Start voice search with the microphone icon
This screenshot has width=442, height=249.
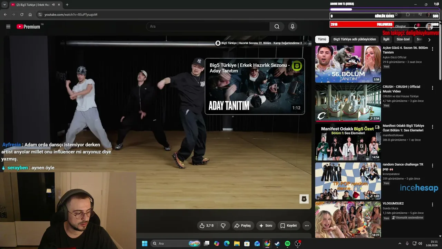point(292,27)
